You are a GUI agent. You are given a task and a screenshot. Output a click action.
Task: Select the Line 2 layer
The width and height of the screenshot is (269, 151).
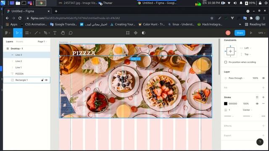coord(27,61)
